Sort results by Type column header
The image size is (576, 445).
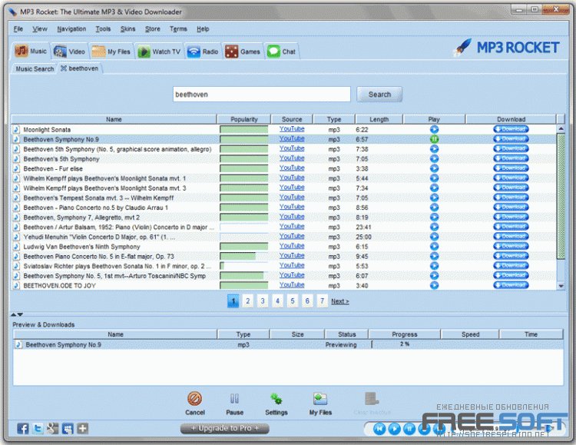[334, 119]
